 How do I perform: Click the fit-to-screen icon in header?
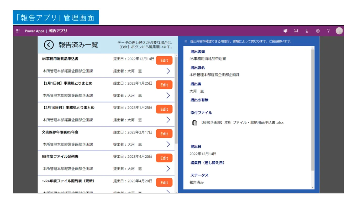point(296,31)
